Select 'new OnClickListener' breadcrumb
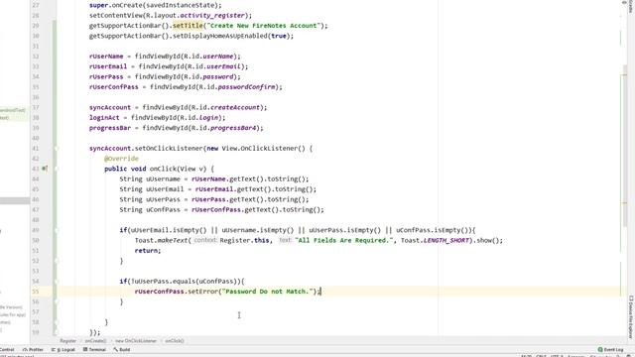 (136, 341)
